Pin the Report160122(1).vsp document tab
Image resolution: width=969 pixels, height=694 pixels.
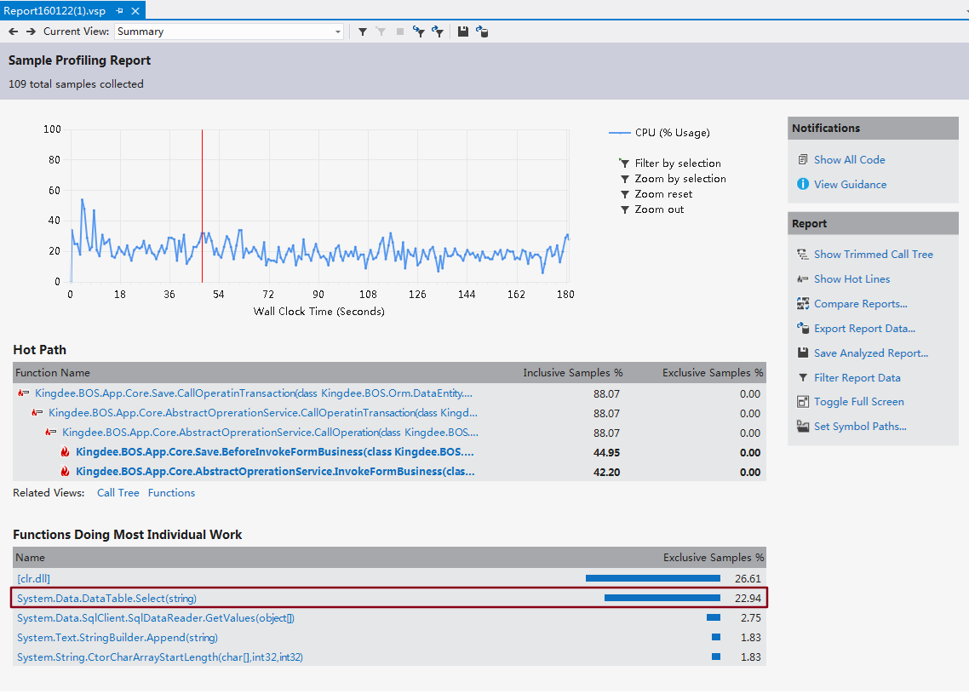(122, 12)
